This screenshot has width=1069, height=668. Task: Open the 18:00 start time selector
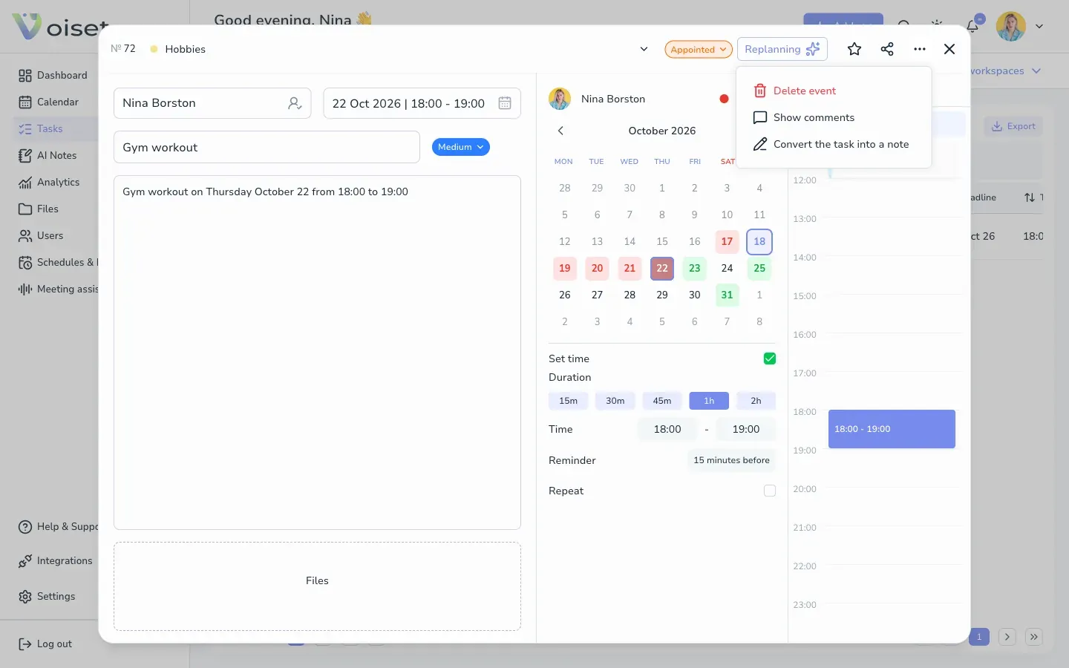click(x=667, y=429)
